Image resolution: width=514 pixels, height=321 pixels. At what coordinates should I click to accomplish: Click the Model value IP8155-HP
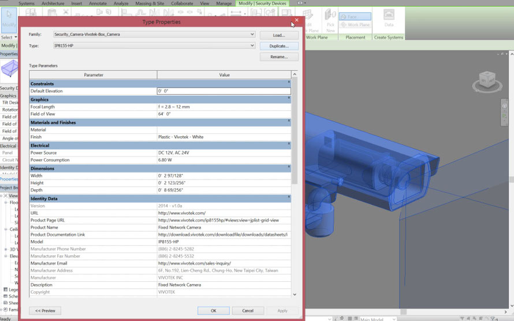tap(224, 242)
